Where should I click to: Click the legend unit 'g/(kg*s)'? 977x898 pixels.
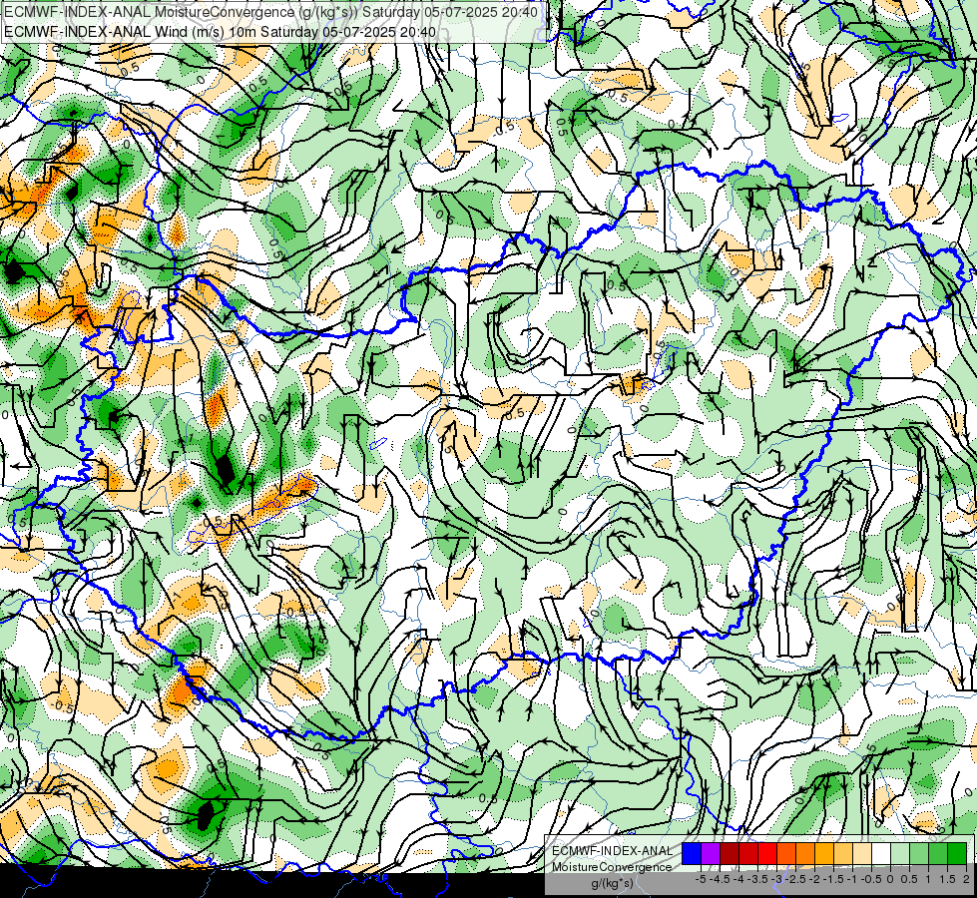point(613,883)
